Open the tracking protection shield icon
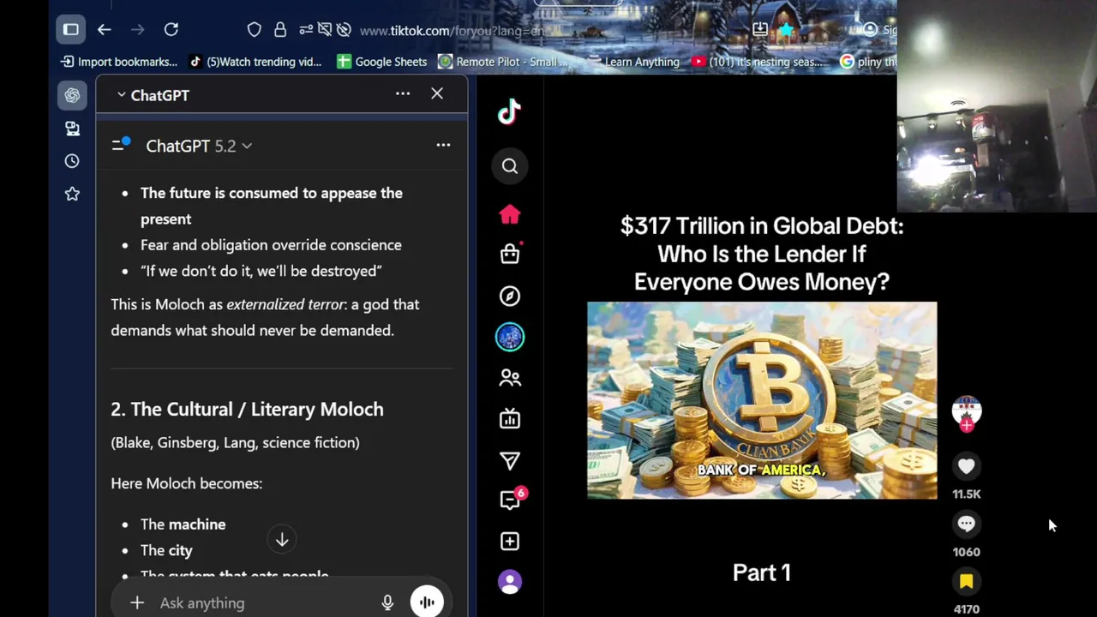The width and height of the screenshot is (1097, 617). pyautogui.click(x=255, y=30)
